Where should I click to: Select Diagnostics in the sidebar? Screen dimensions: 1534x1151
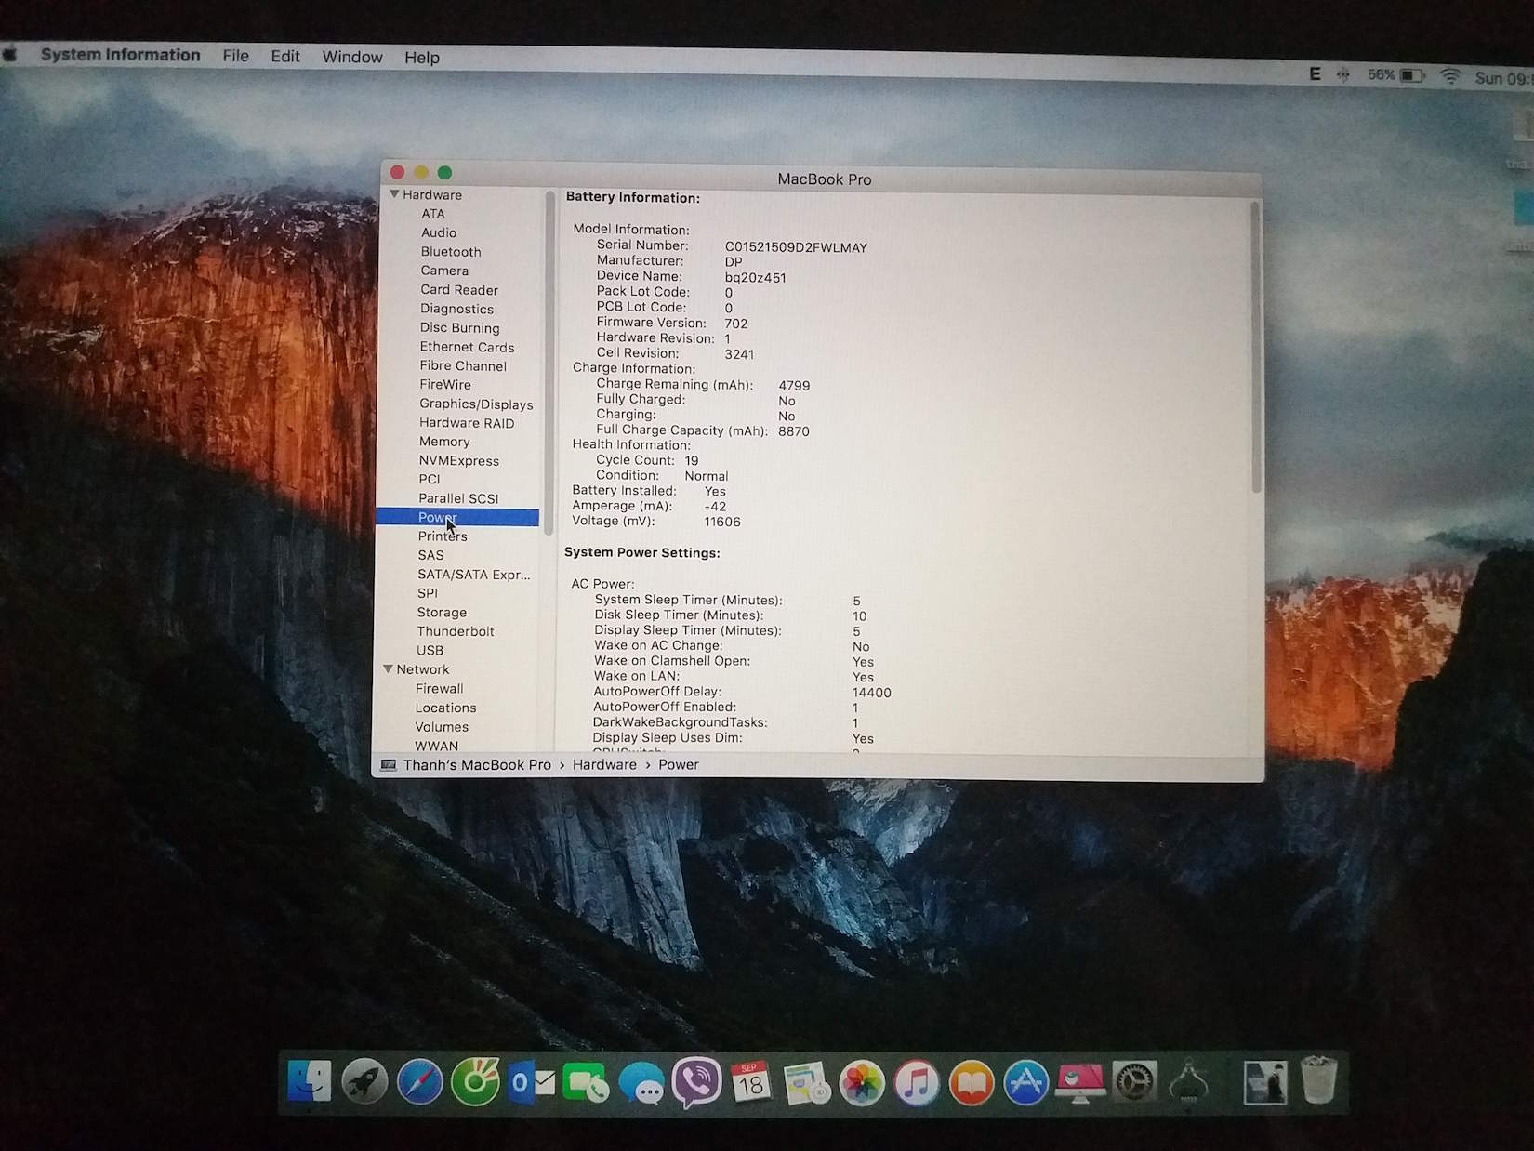click(x=457, y=309)
